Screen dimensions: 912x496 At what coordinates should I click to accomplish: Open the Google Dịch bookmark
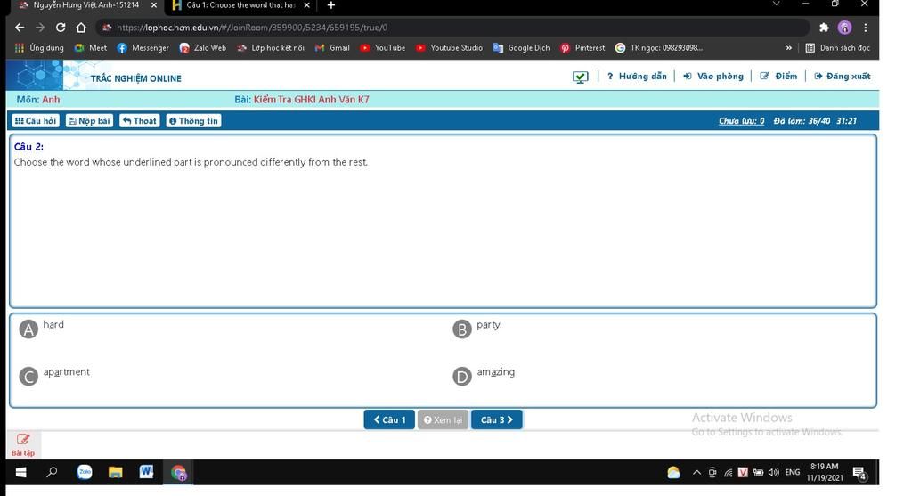(x=521, y=48)
